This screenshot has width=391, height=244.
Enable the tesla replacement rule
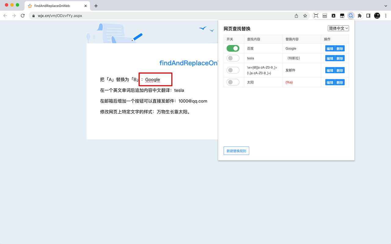233,58
